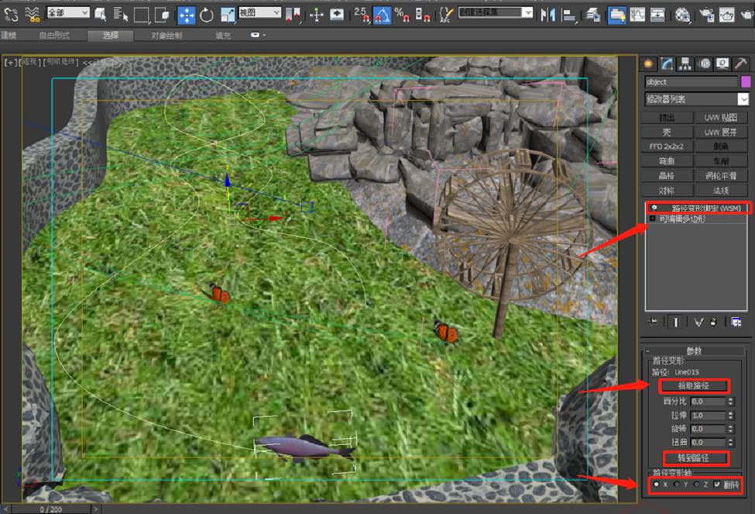
Task: Activate the Select and Rotate tool
Action: pos(207,15)
